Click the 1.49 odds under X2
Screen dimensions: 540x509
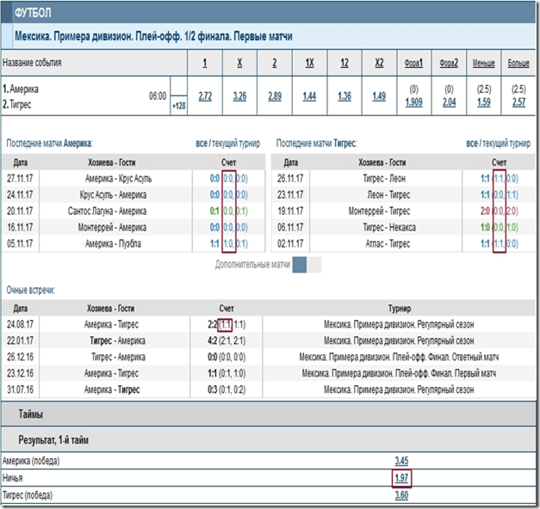379,96
